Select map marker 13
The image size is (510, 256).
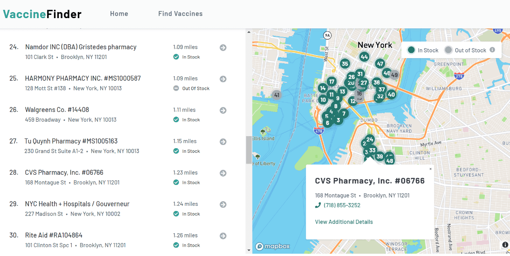point(343,92)
